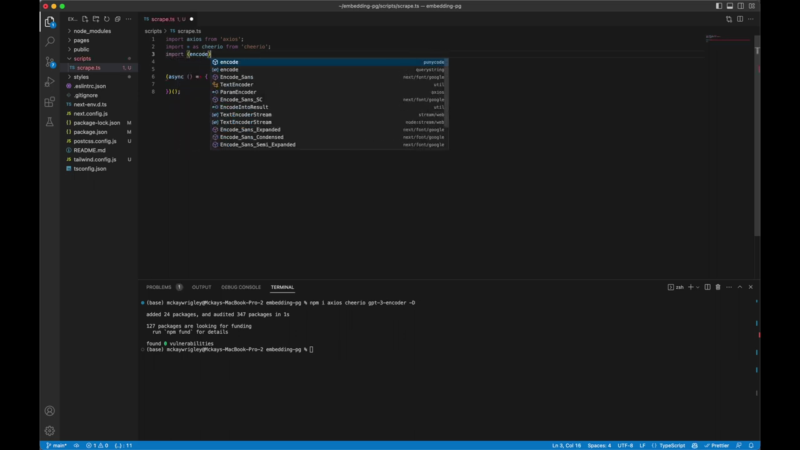Pick the encode punycode suggestion
The image size is (800, 450).
(328, 62)
